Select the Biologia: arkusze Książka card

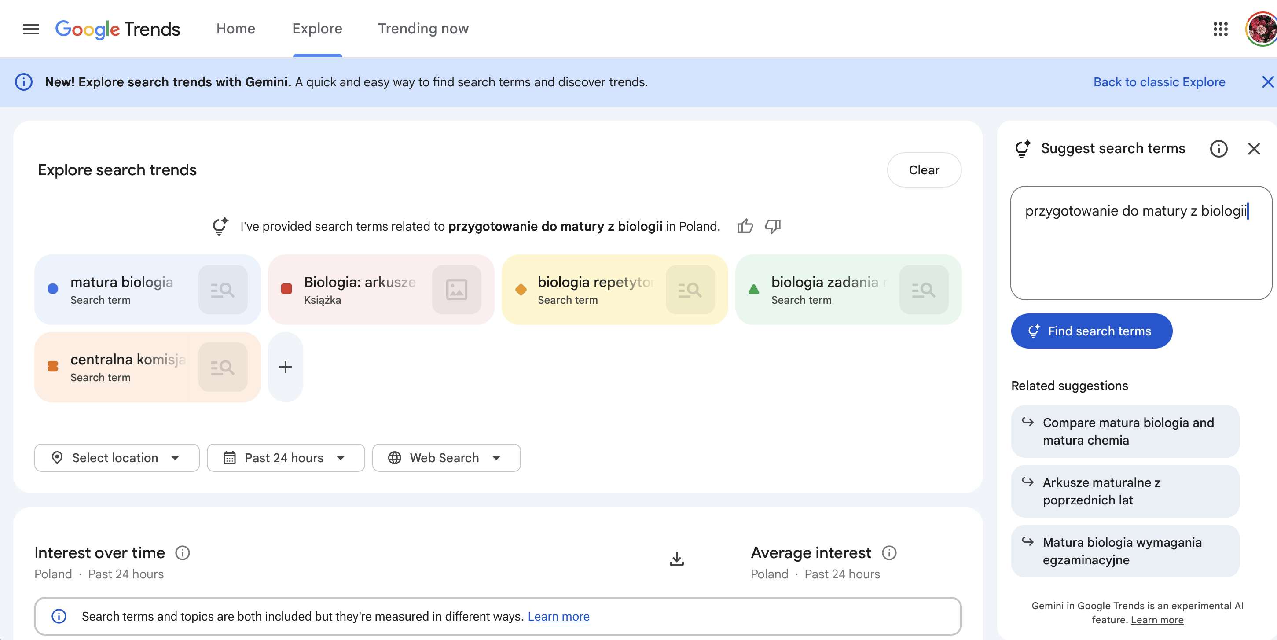point(381,290)
